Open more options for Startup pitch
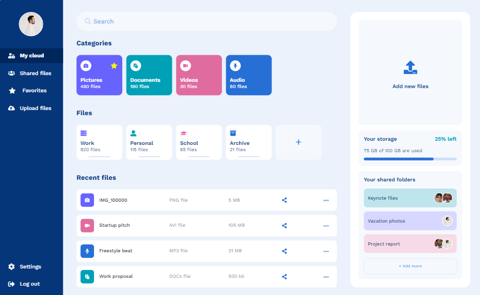 (326, 226)
